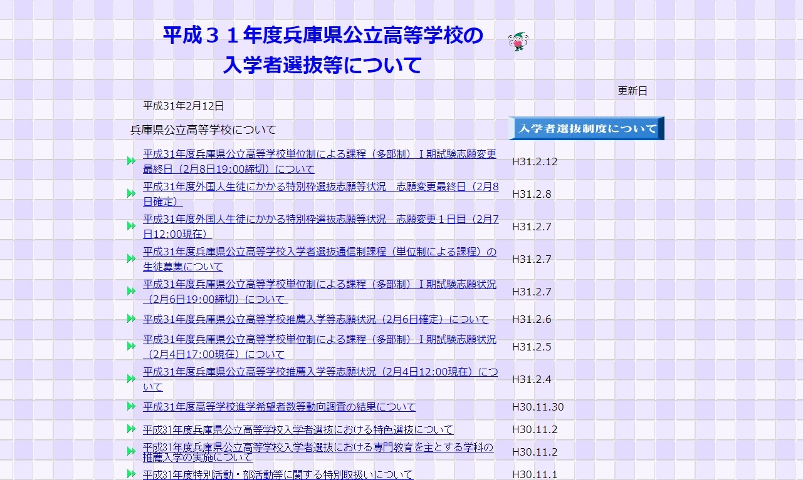Click the 入学者選抜制度について banner button

[585, 128]
